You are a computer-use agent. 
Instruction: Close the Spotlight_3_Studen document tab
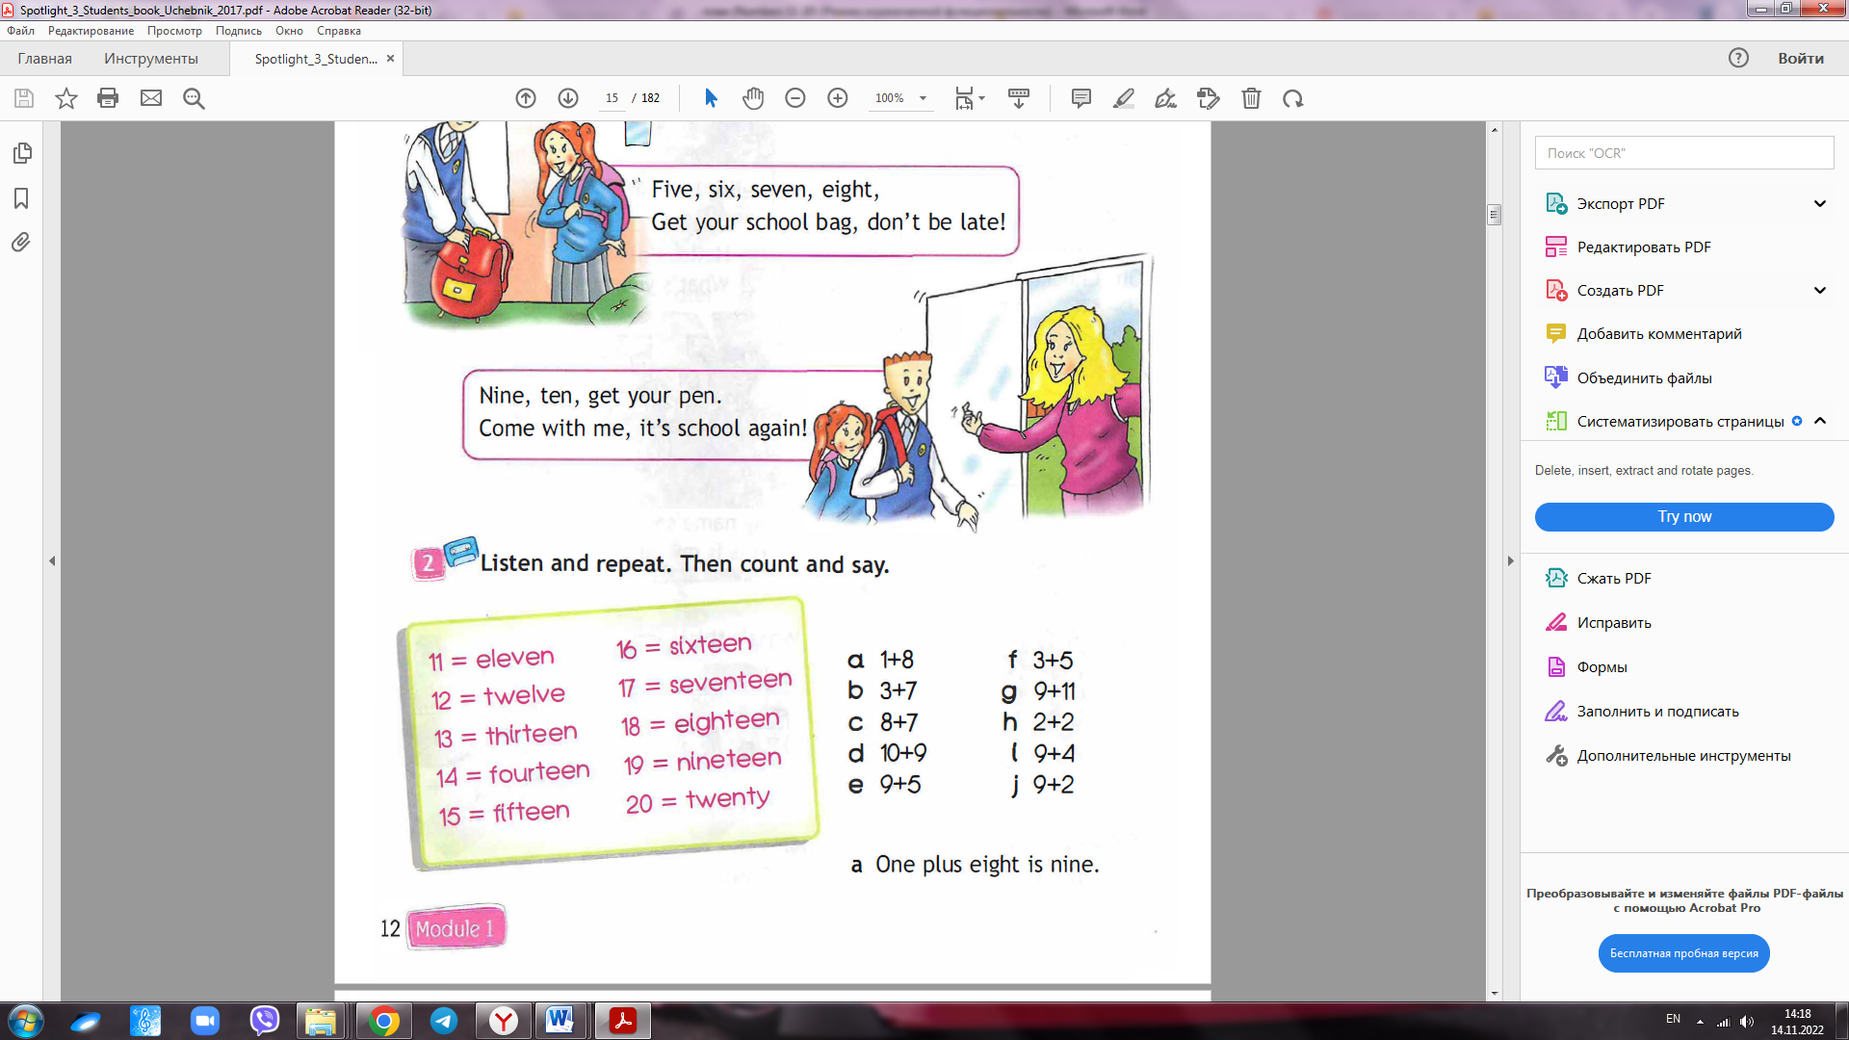click(390, 59)
